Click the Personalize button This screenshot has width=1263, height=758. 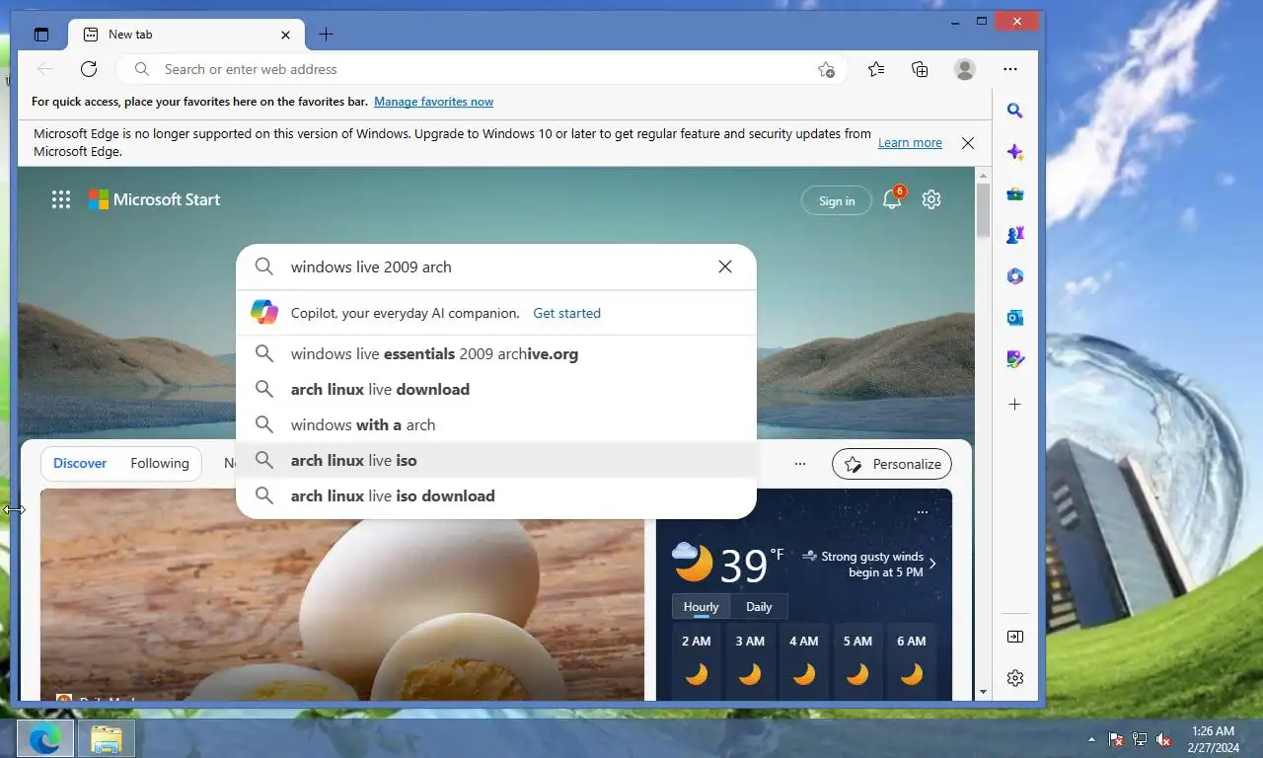tap(892, 464)
